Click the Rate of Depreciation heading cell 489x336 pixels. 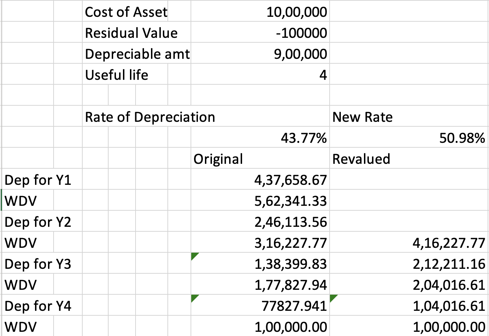click(x=150, y=117)
